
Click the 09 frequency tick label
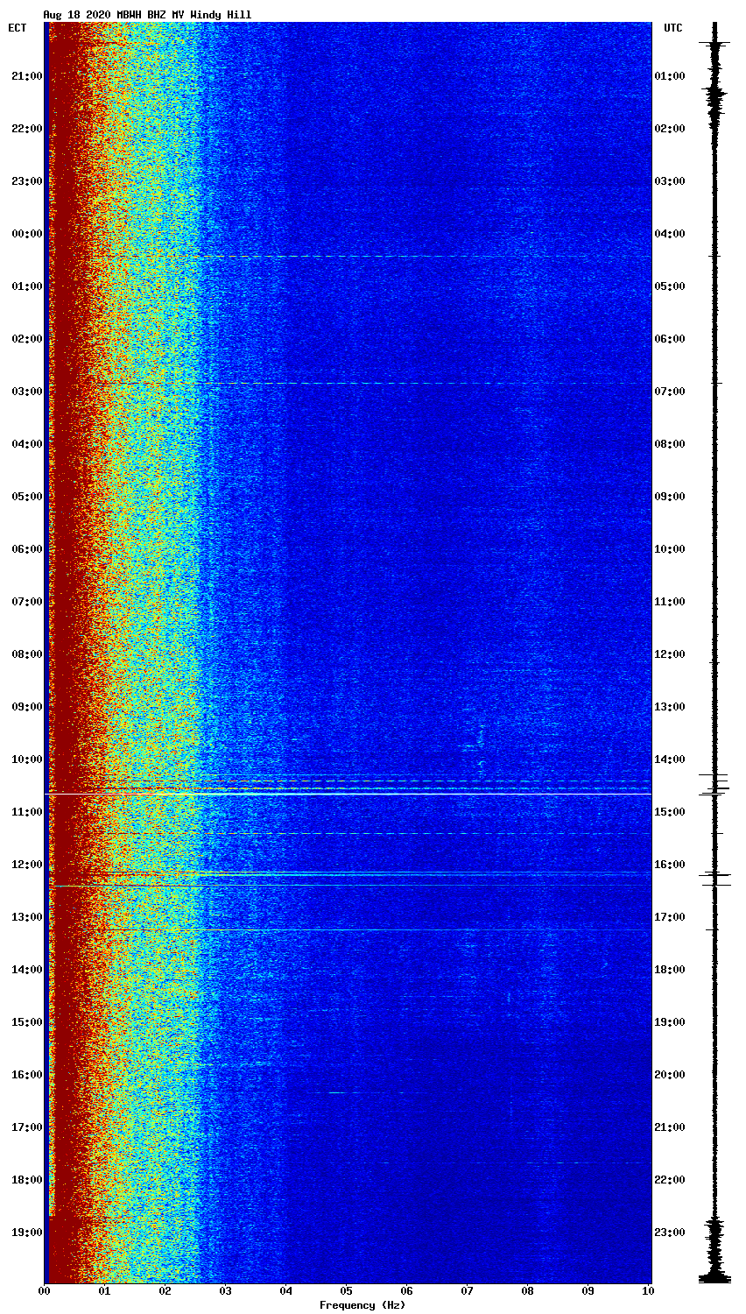588,1290
